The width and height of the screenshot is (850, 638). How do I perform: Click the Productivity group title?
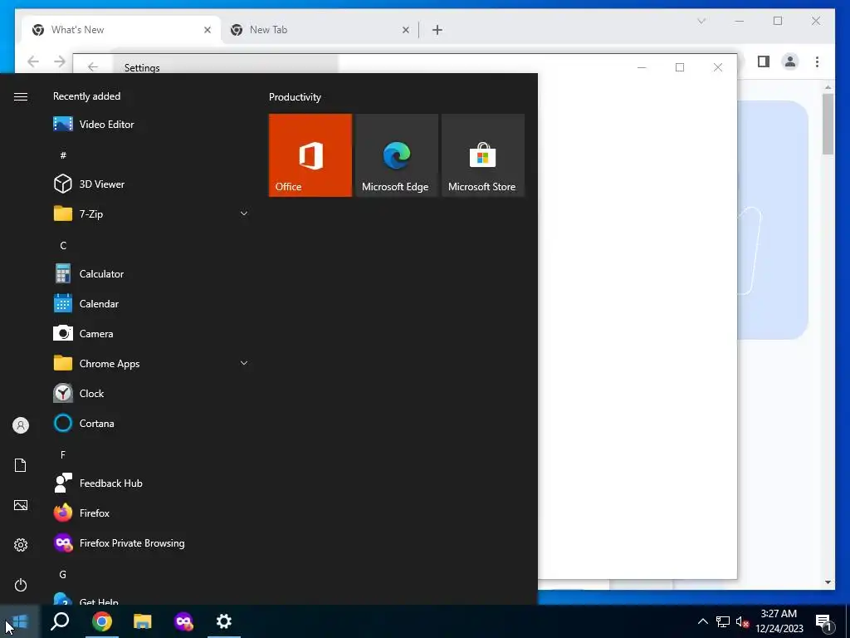pos(295,97)
